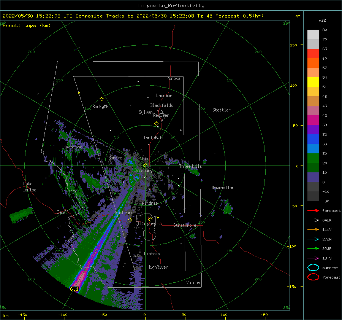Click the yellow 54 dBZ color swatch
The width and height of the screenshot is (342, 320).
coord(313,82)
